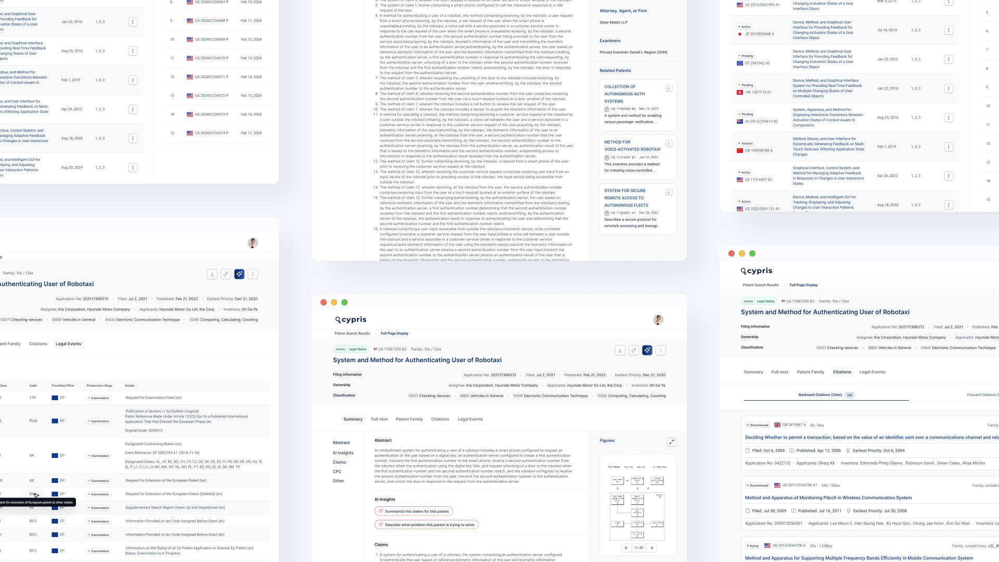Open options for Method for Voice-Activated Robotaxi
This screenshot has width=999, height=562.
coord(669,143)
